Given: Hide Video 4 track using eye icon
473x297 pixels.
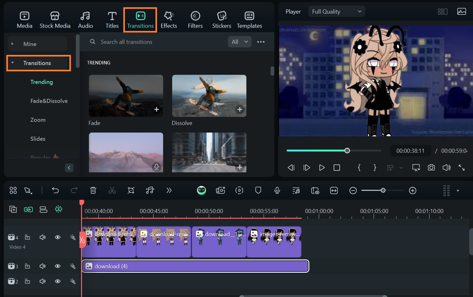Looking at the screenshot, I should click(58, 237).
